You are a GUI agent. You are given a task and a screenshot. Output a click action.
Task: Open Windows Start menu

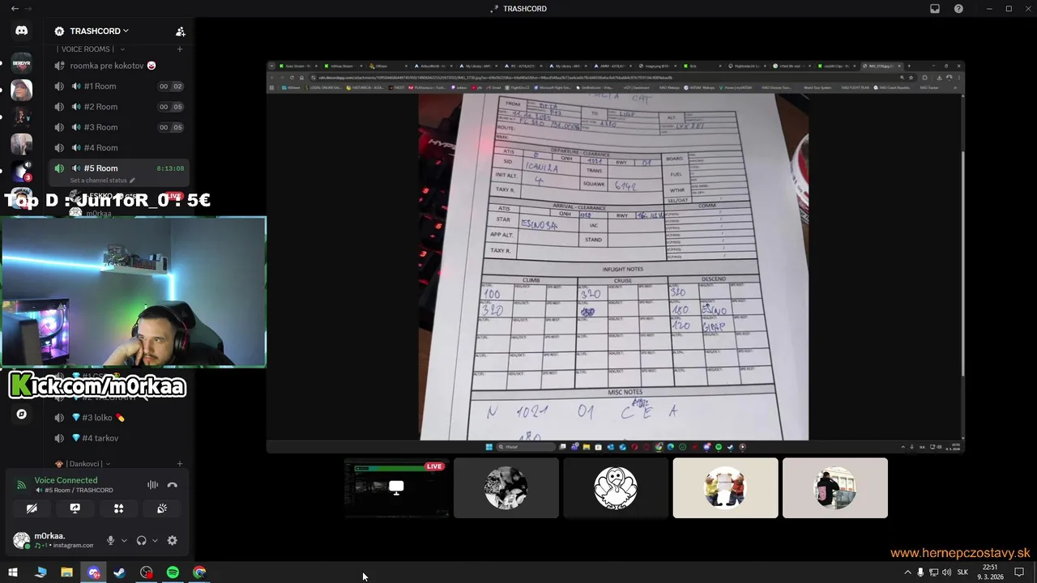pos(13,572)
